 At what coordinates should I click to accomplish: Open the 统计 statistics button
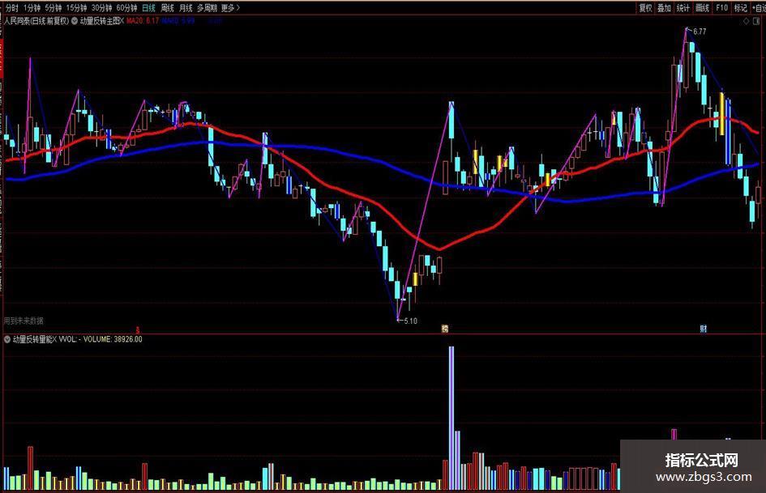pyautogui.click(x=683, y=8)
